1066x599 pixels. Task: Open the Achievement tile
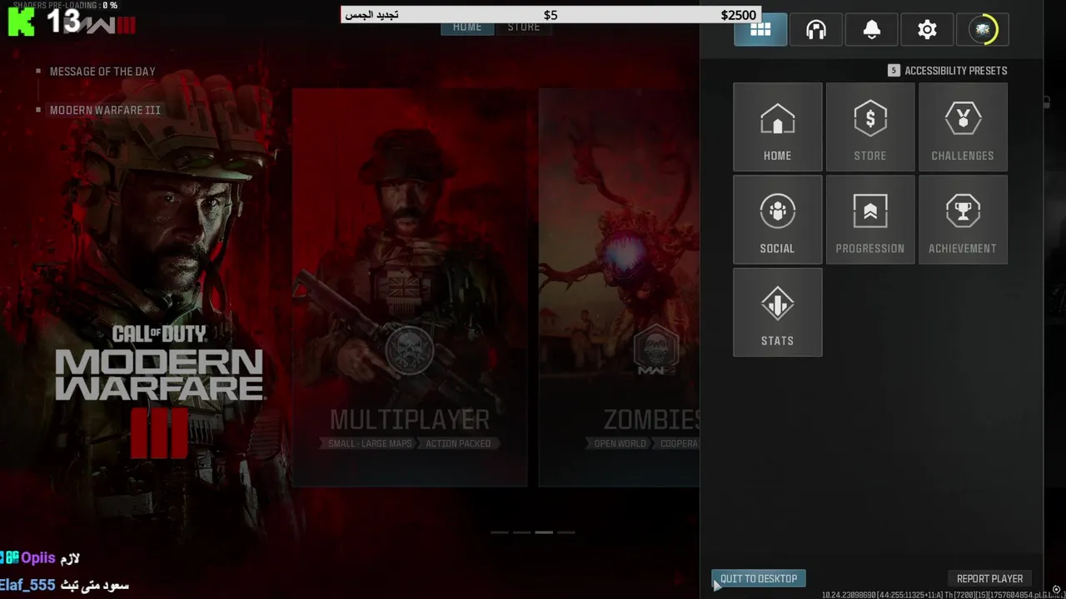pos(963,220)
